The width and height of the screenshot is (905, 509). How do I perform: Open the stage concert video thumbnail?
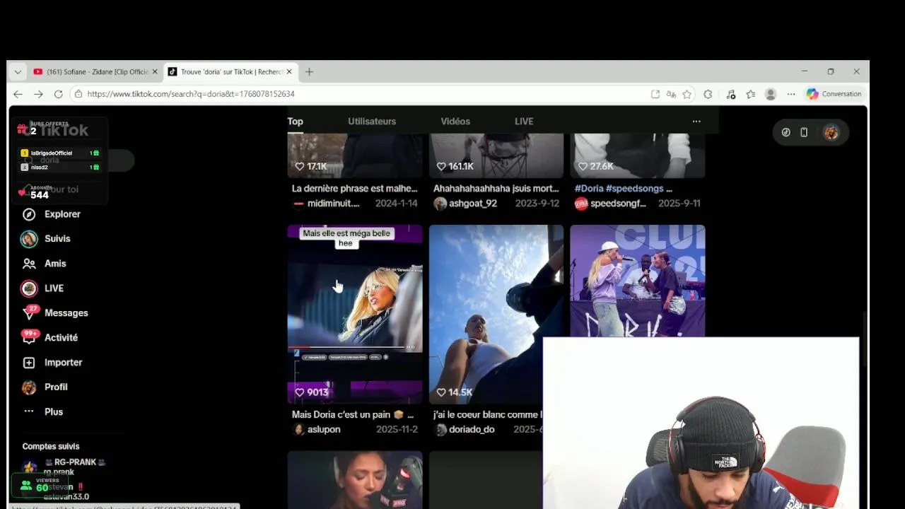tap(638, 281)
